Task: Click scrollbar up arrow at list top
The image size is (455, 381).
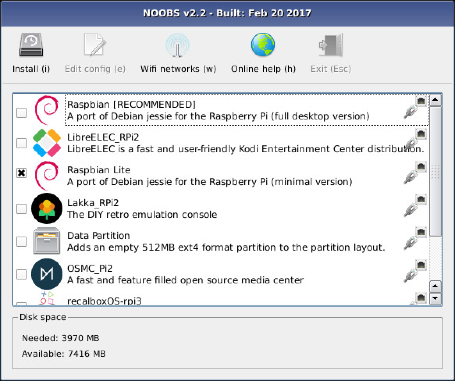Action: click(x=435, y=100)
